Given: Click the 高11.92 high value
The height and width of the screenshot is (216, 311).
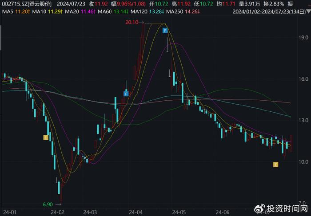Looking at the screenshot, I should coord(181,4).
